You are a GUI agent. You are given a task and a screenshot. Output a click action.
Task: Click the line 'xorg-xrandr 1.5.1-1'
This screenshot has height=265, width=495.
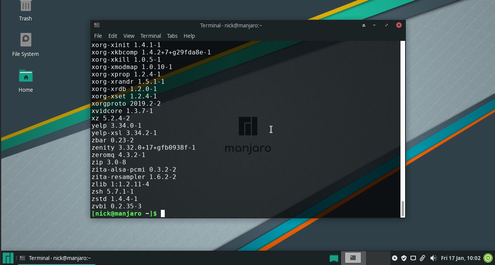(128, 82)
